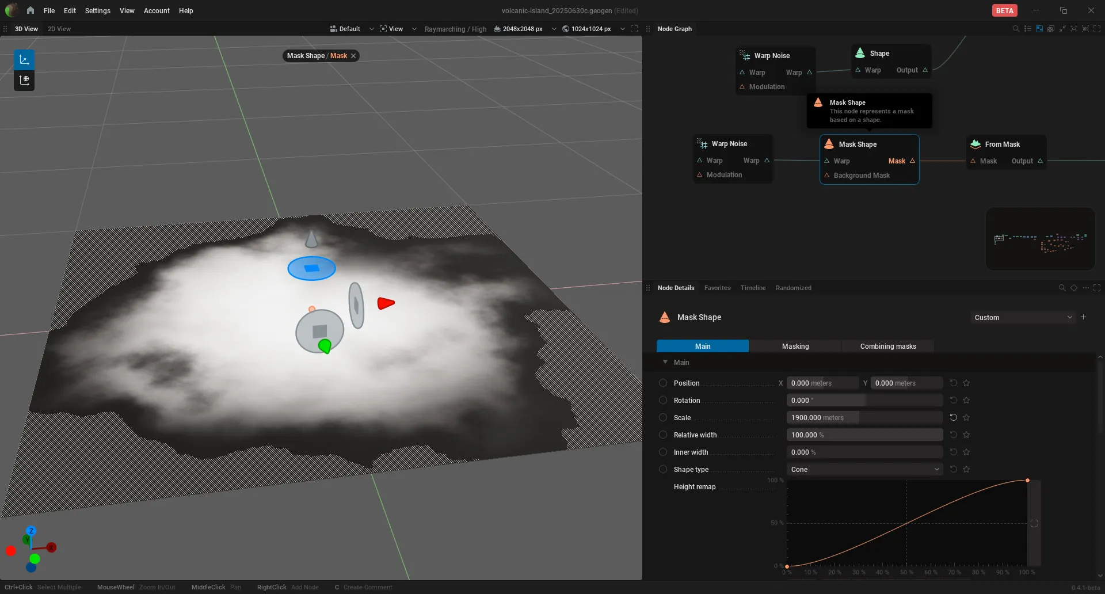This screenshot has width=1105, height=594.
Task: Click the plus icon next to Custom preset
Action: point(1083,317)
